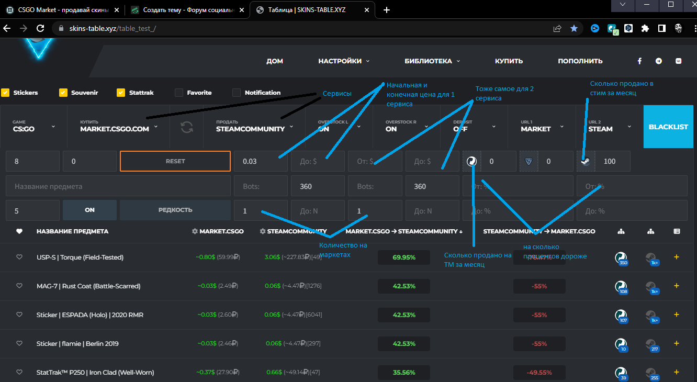The height and width of the screenshot is (382, 697).
Task: Click the RESET button
Action: pos(175,161)
